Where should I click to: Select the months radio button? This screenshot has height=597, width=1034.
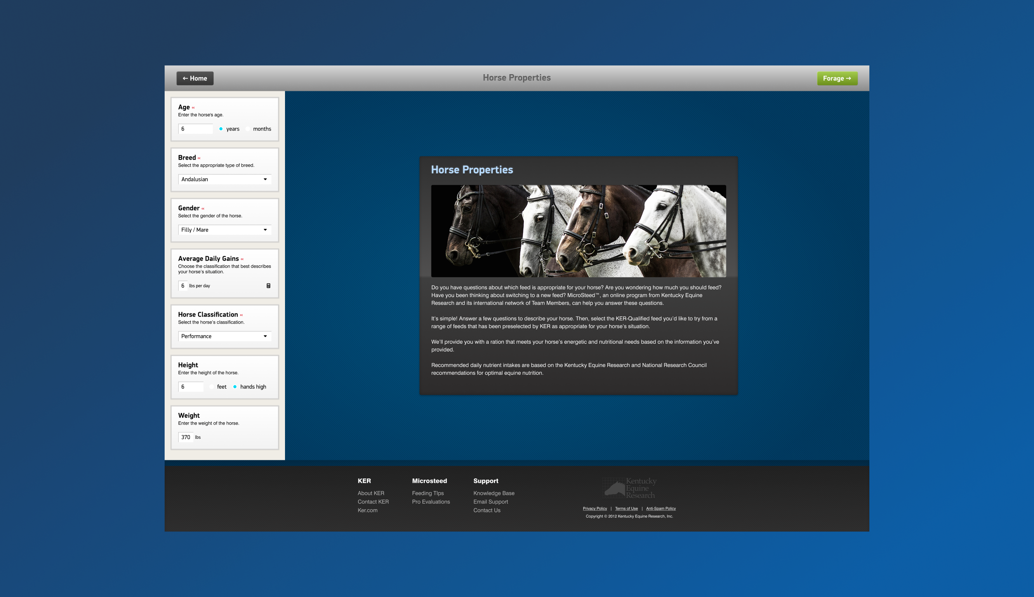point(248,129)
